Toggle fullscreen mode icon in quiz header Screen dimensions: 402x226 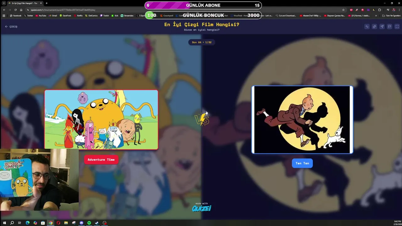397,27
